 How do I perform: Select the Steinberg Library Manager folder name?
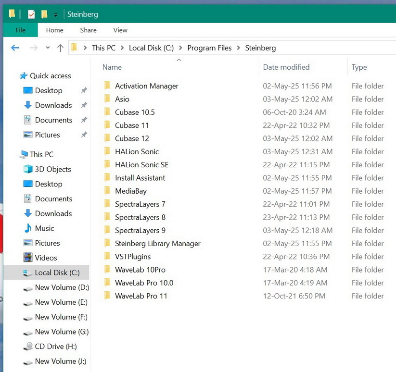coord(158,243)
